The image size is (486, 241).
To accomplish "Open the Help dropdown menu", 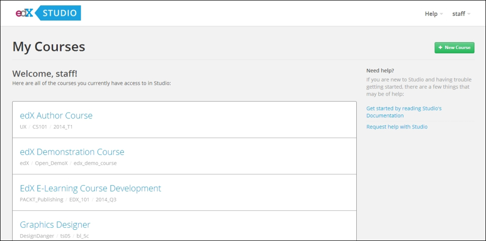I will click(x=434, y=14).
